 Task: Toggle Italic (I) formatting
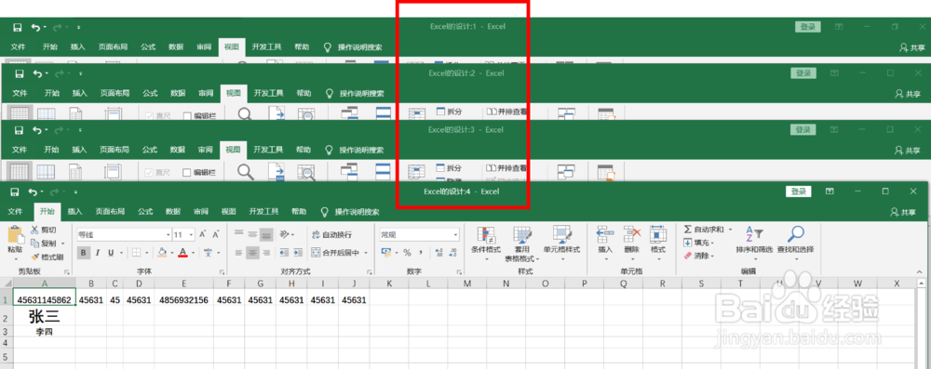click(x=98, y=253)
